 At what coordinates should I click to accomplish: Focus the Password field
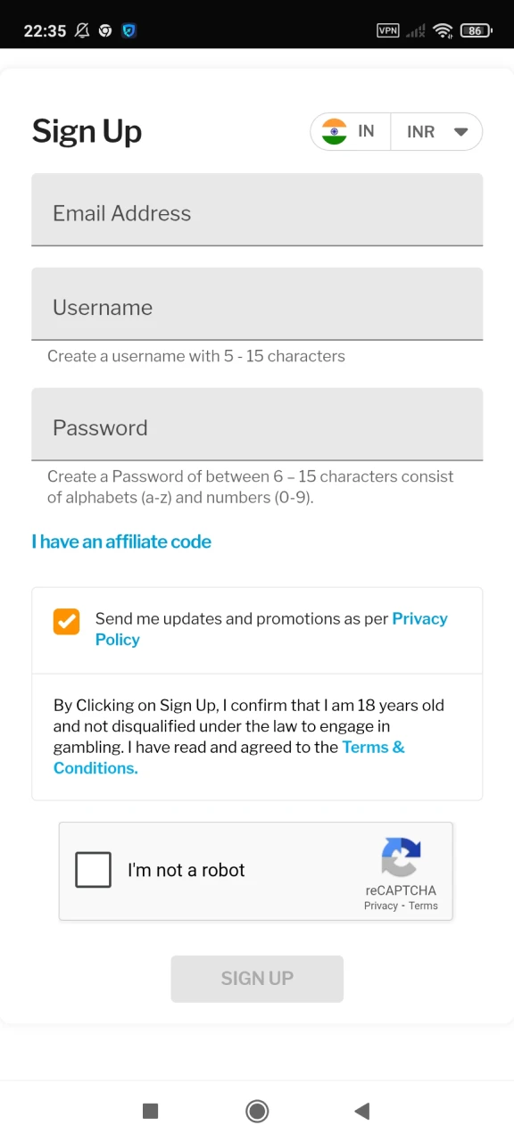point(257,425)
